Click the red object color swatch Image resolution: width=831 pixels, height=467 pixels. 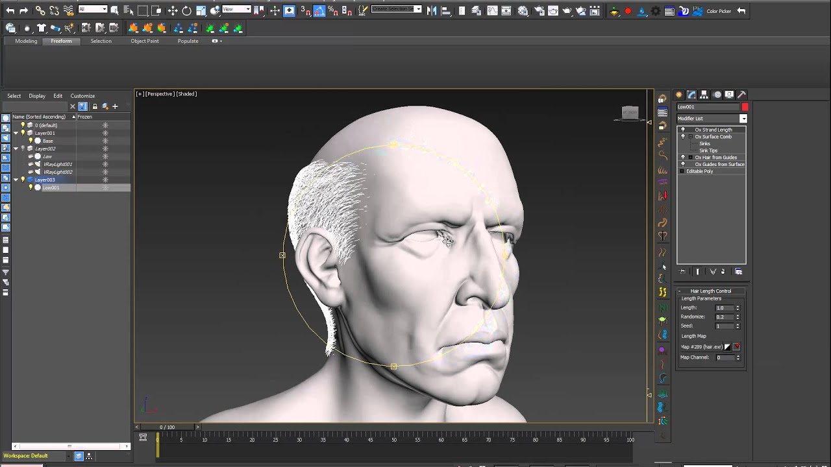745,107
